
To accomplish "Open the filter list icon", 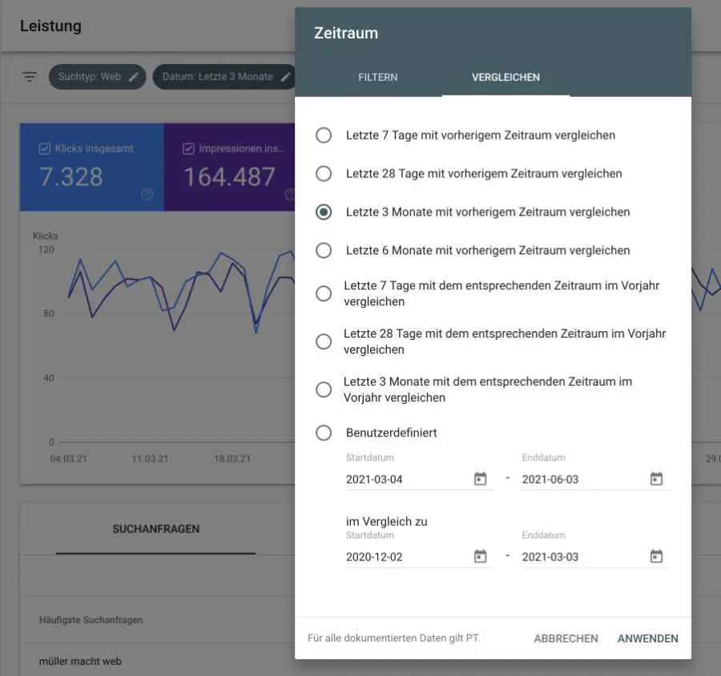I will (x=30, y=76).
